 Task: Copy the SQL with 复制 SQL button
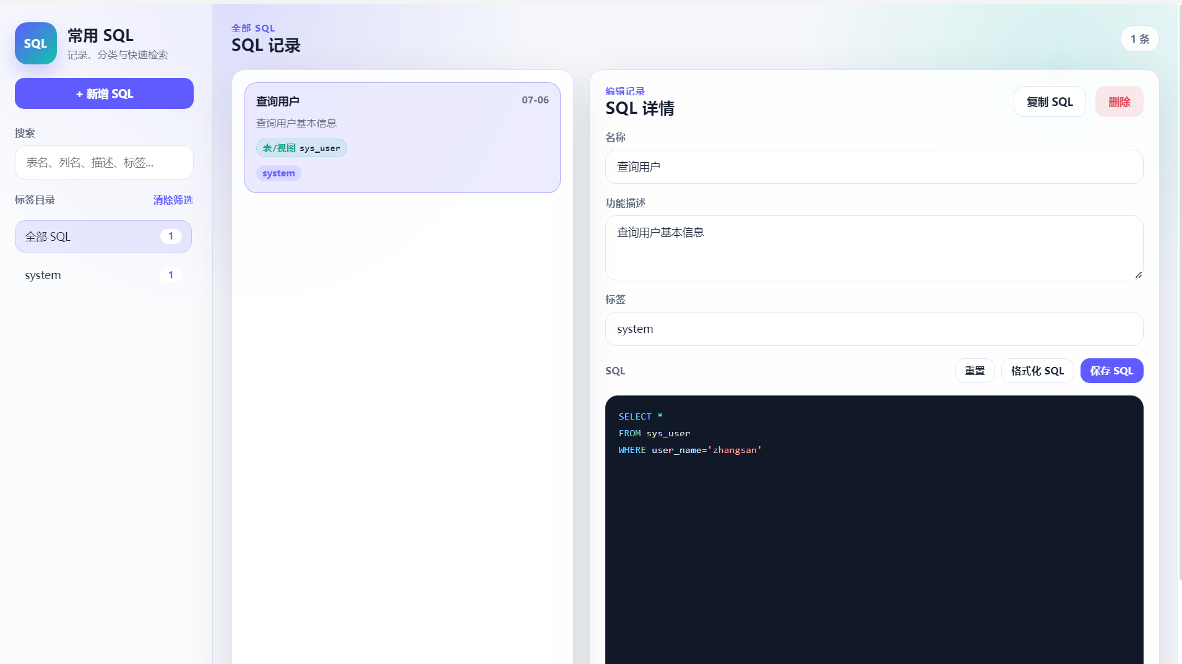click(1050, 101)
